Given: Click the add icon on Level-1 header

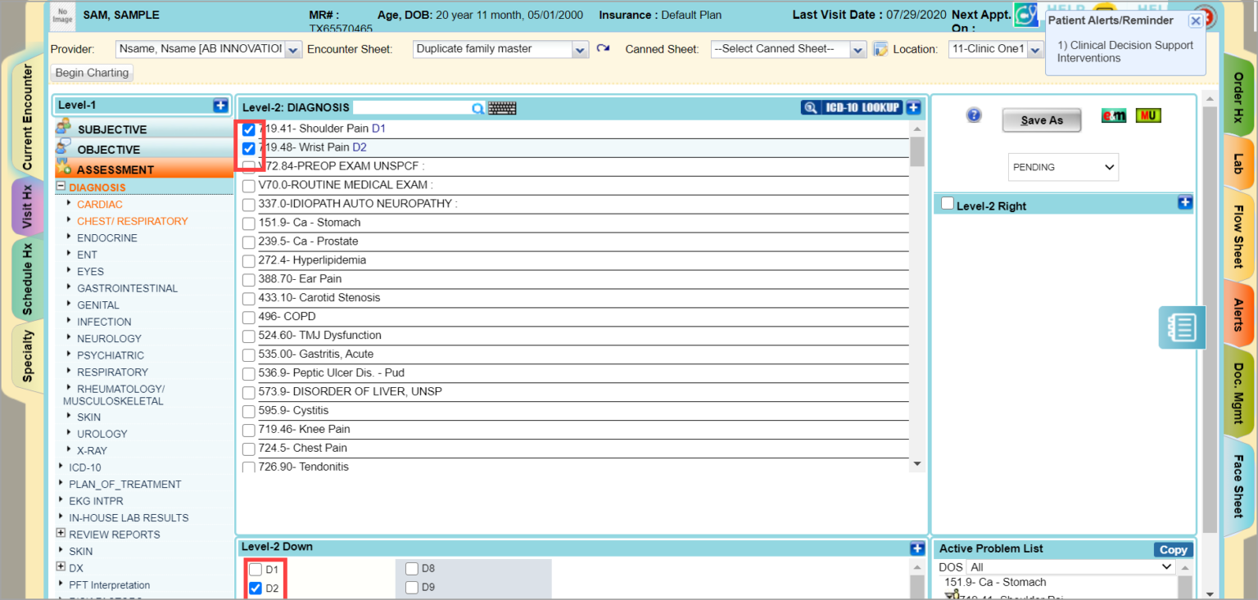Looking at the screenshot, I should pos(220,105).
